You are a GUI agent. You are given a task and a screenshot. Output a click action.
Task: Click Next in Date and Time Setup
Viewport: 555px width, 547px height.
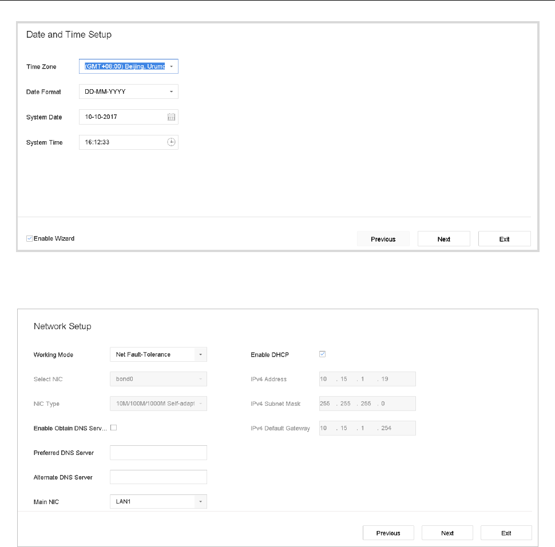pyautogui.click(x=444, y=239)
